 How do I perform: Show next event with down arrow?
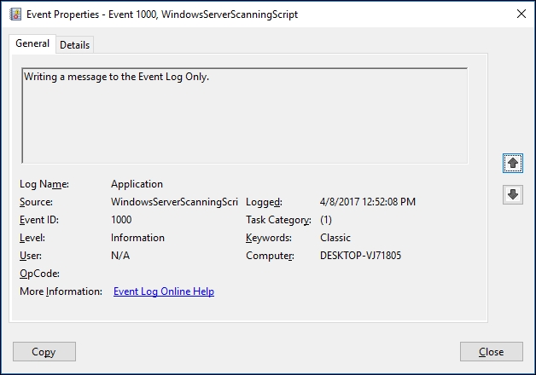tap(512, 195)
